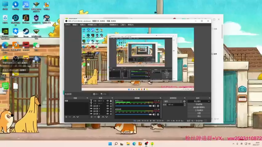The width and height of the screenshot is (262, 147).
Task: Adjust the mic/Aux volume slider
Action: 133,106
